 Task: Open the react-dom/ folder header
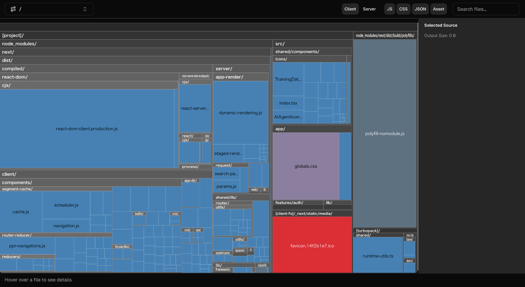[x=89, y=77]
